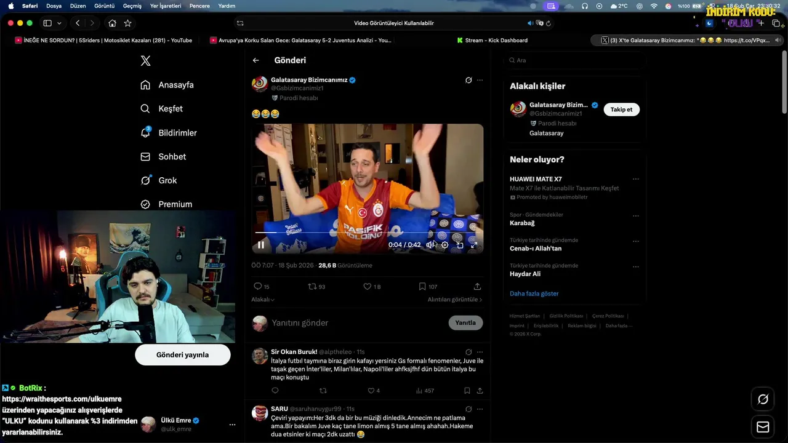Image resolution: width=788 pixels, height=443 pixels.
Task: Mute the video volume
Action: coord(430,245)
